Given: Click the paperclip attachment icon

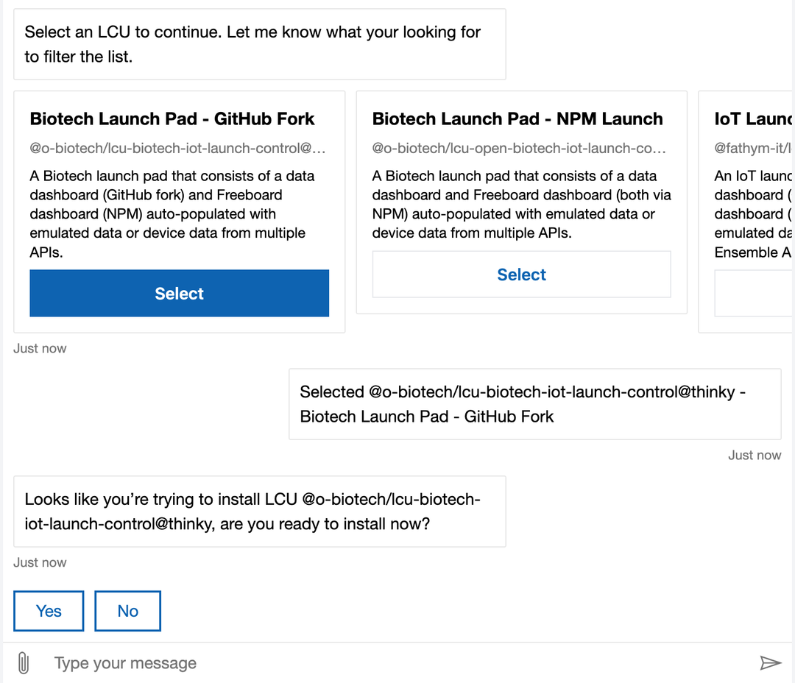Looking at the screenshot, I should [x=24, y=662].
